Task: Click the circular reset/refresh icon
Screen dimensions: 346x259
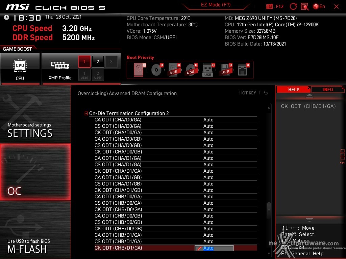Action: (x=293, y=6)
